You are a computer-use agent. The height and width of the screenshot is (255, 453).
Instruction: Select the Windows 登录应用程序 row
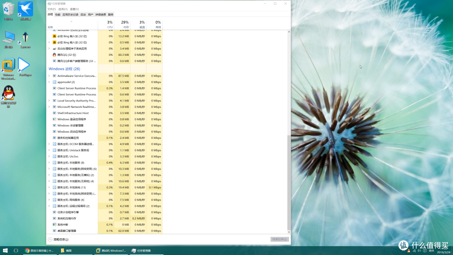[x=104, y=119]
